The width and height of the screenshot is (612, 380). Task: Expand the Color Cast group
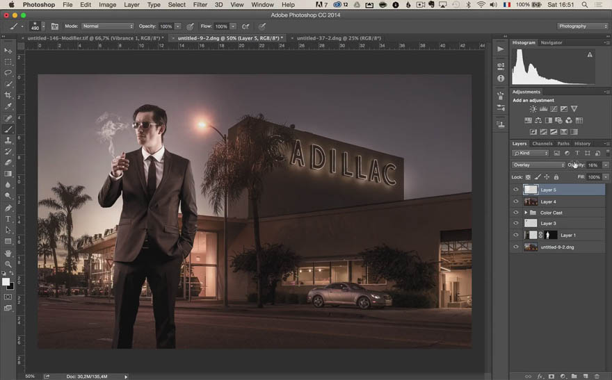pyautogui.click(x=526, y=213)
